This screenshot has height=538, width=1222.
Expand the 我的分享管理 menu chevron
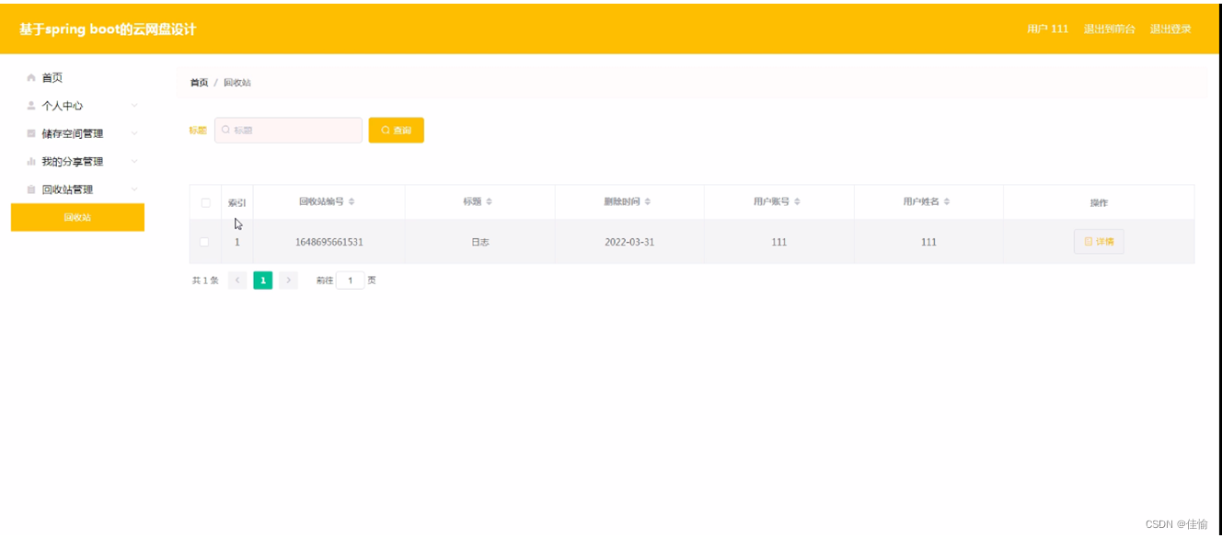(x=134, y=162)
